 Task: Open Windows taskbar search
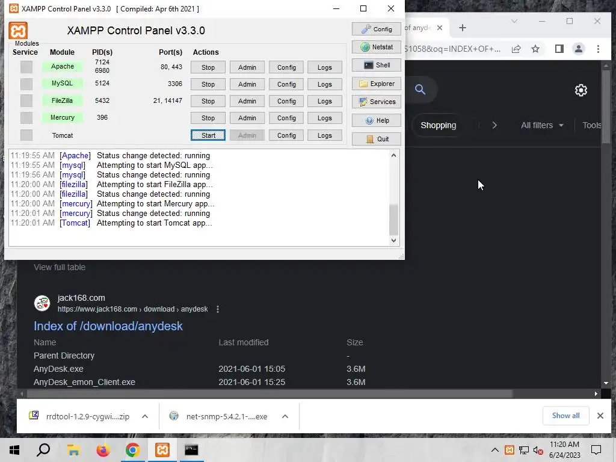point(43,450)
